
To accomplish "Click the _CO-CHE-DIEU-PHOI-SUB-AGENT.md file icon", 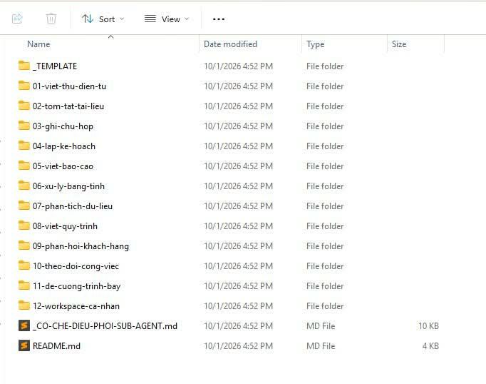I will (x=24, y=325).
